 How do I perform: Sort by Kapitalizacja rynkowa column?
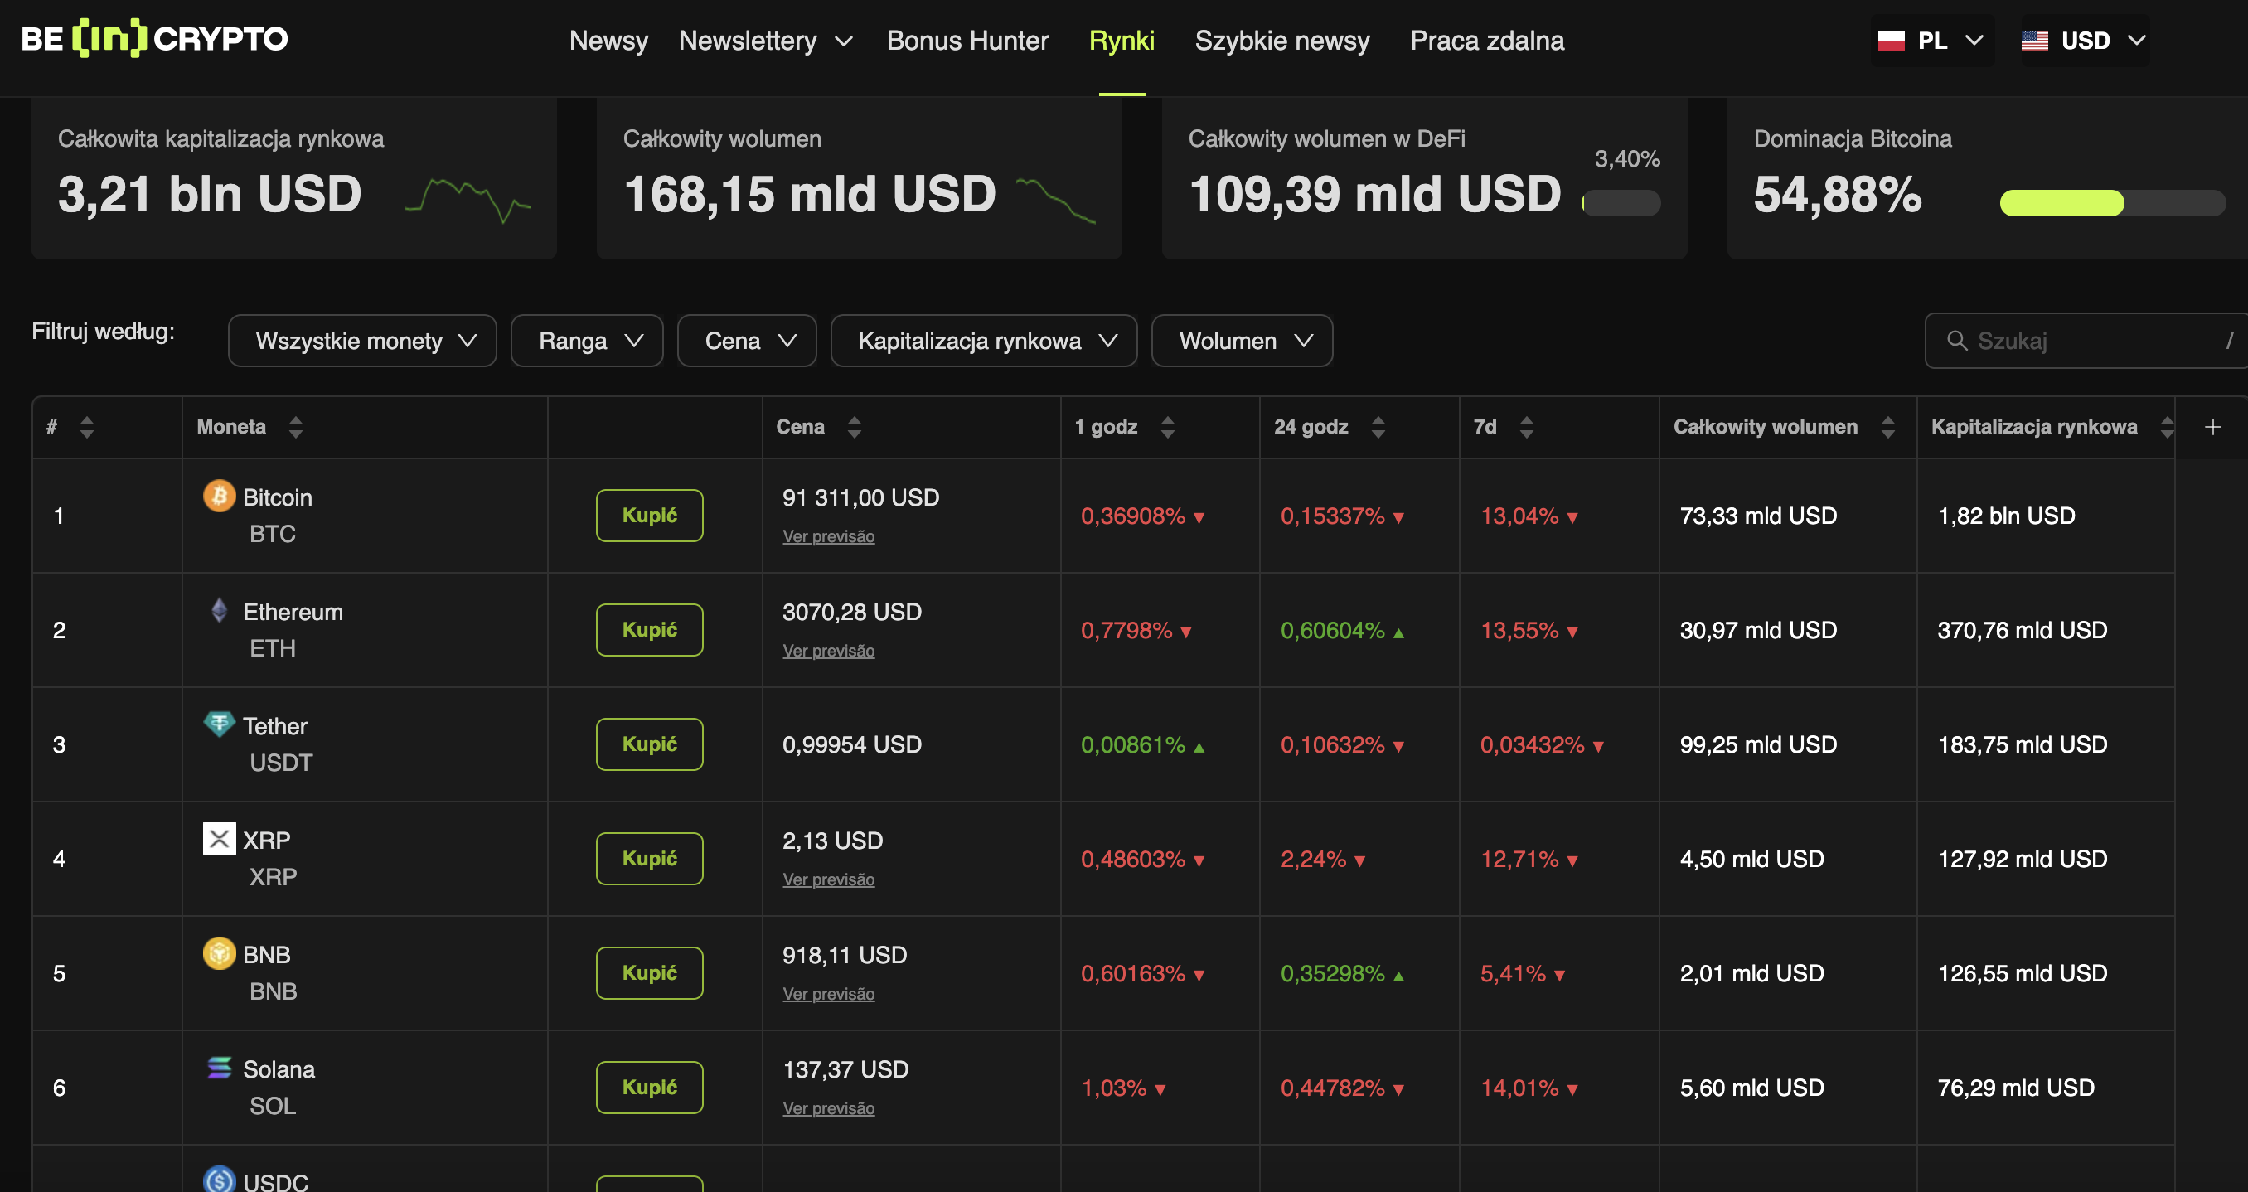(x=2165, y=427)
